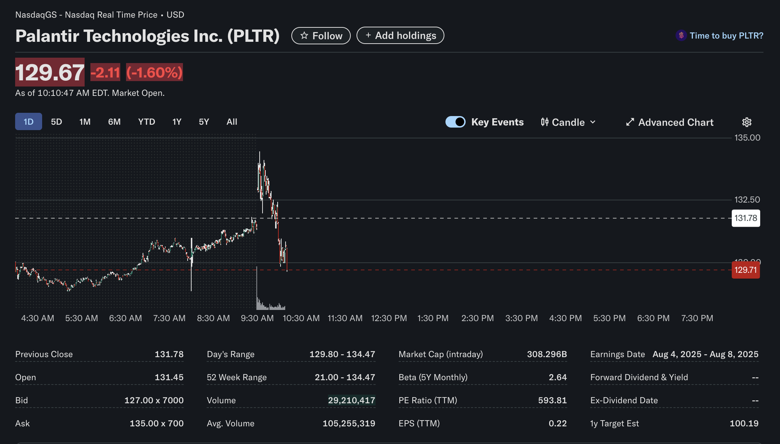Click the Palantir Technologies Inc. (PLTR) heading
780x444 pixels.
(147, 36)
